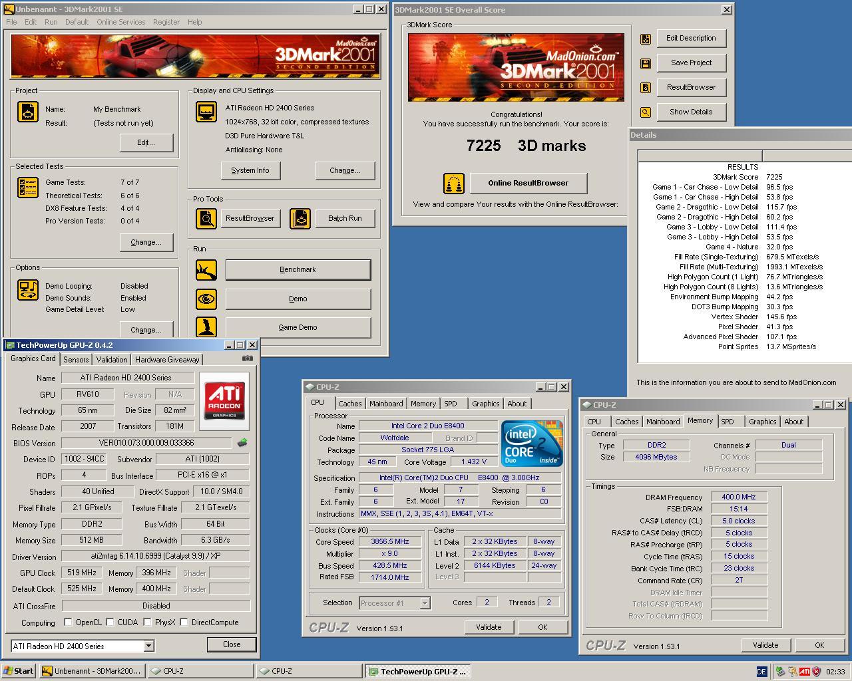Switch to the SPD tab in CPU-Z Memory window
This screenshot has height=681, width=852.
728,422
